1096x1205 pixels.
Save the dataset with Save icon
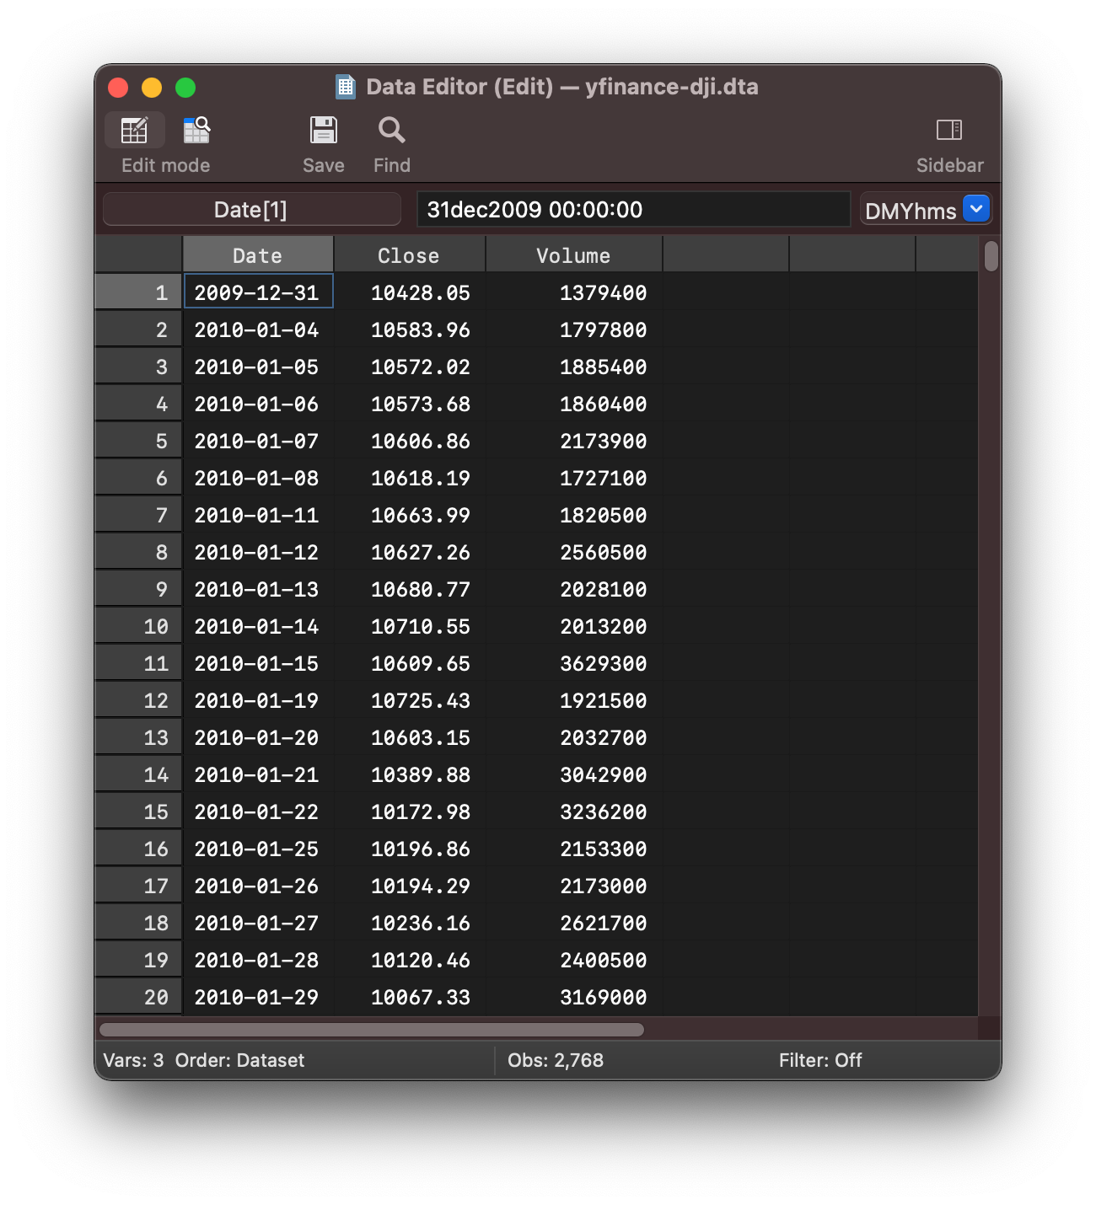(x=324, y=131)
